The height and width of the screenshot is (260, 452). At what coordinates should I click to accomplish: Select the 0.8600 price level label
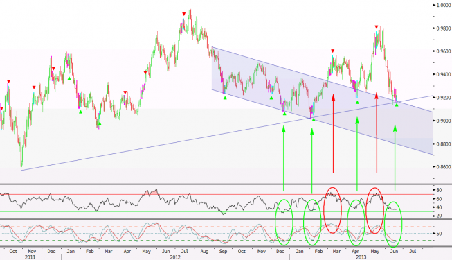pyautogui.click(x=444, y=167)
